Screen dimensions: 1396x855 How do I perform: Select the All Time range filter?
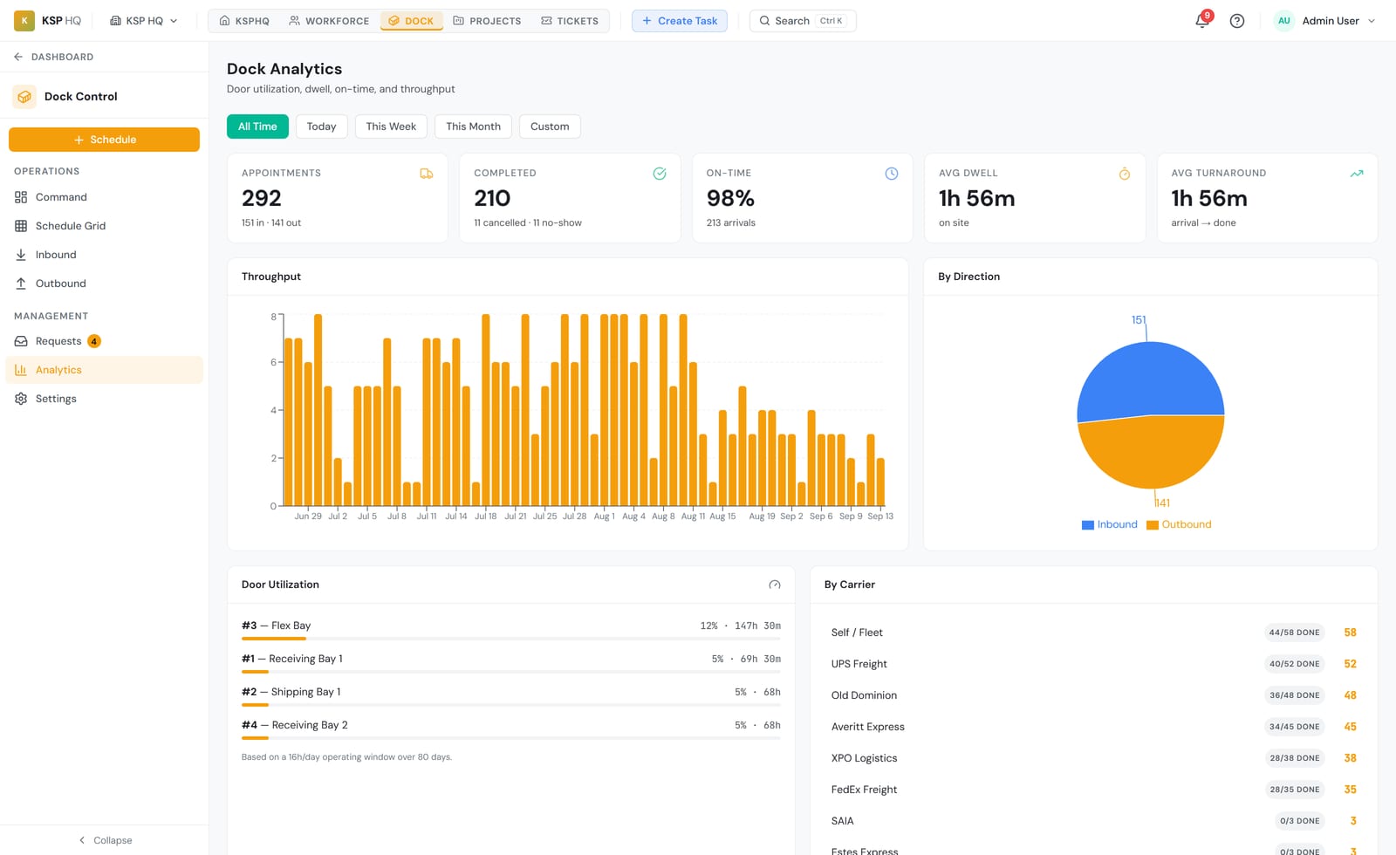click(257, 127)
